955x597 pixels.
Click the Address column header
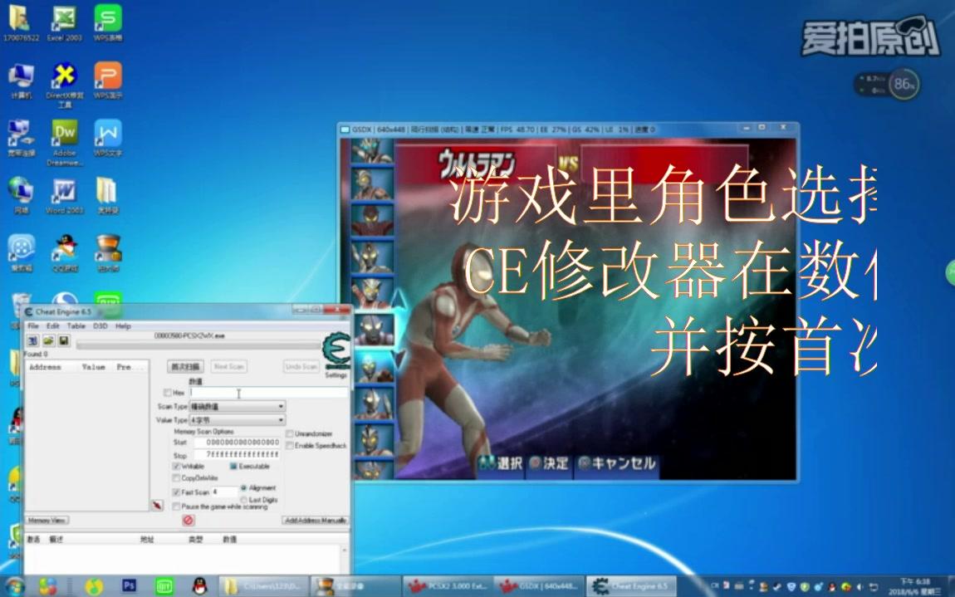tap(45, 367)
